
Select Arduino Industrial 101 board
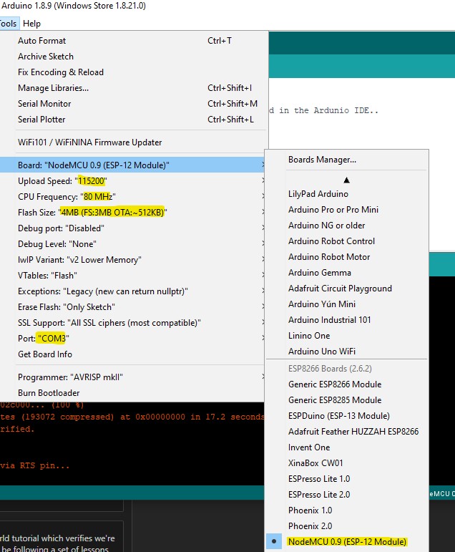[347, 319]
